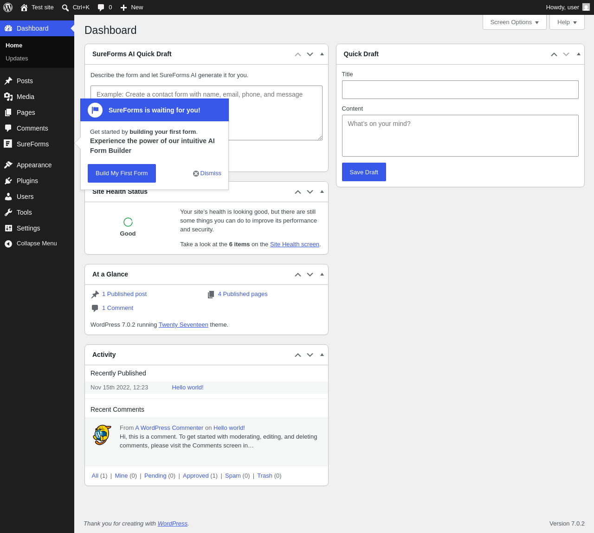Move At a Glance panel up
This screenshot has height=533, width=594.
[298, 275]
